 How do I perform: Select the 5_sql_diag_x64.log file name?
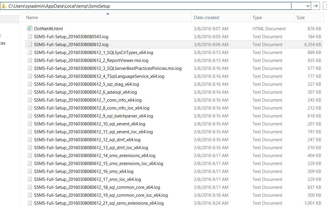86,84
